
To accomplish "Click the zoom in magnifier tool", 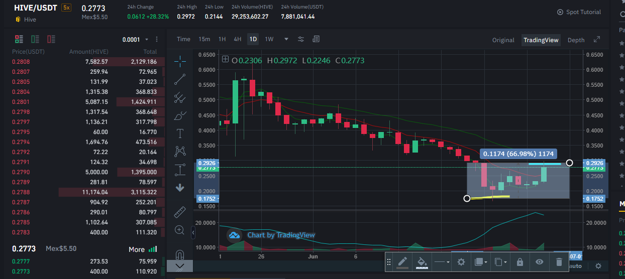I will (180, 230).
